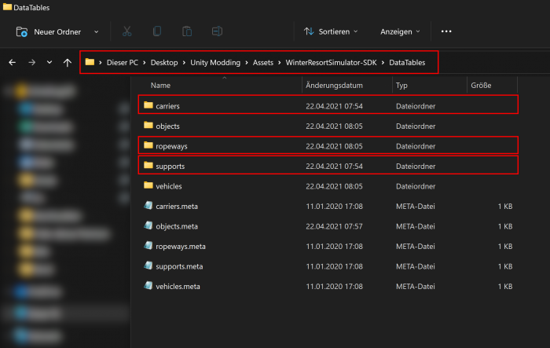Show recent locations chevron dropdown
Image resolution: width=550 pixels, height=348 pixels.
click(49, 62)
